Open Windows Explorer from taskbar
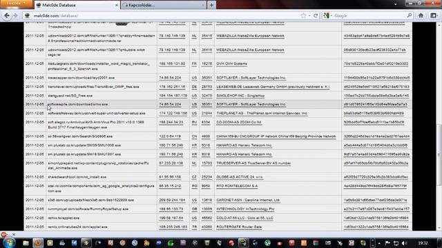Screen dimensions: 442x248 [26, 242]
